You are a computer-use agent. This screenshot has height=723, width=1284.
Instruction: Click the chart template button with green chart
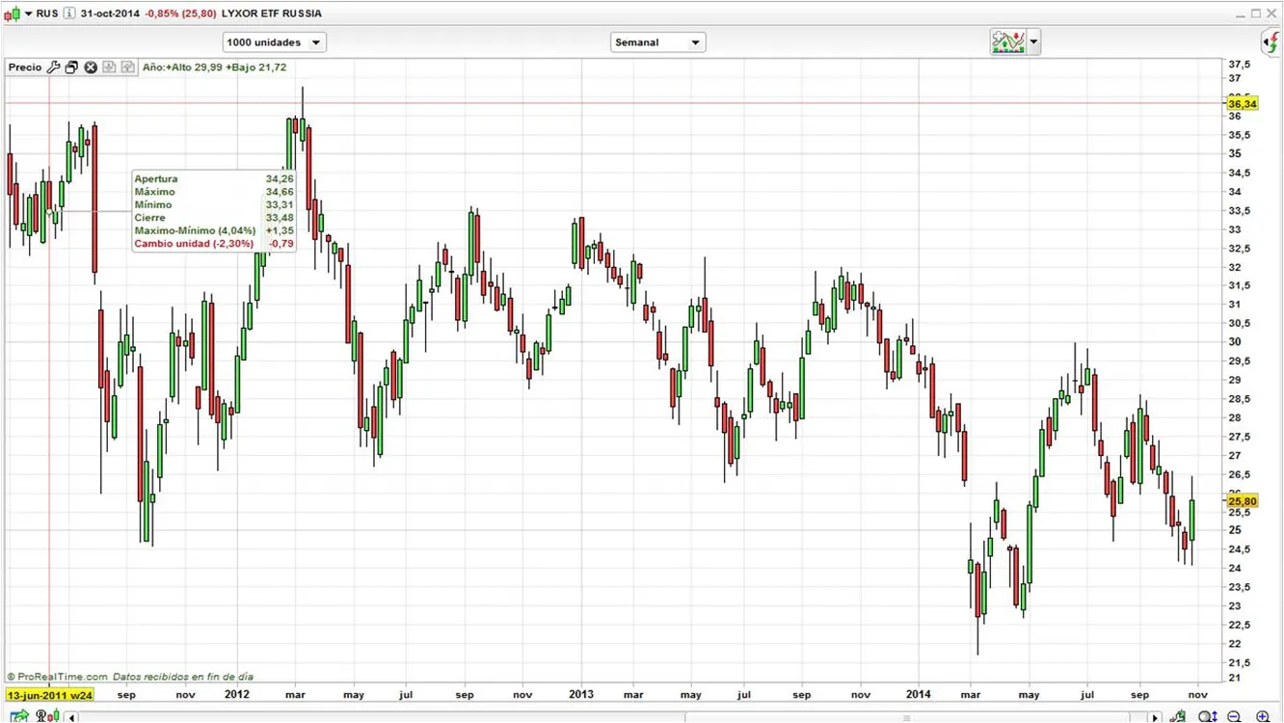tap(1008, 42)
